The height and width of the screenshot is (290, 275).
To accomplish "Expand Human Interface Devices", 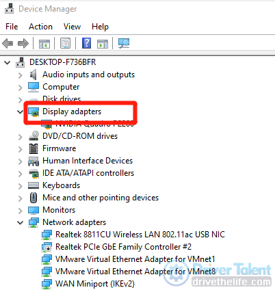I will pos(21,161).
